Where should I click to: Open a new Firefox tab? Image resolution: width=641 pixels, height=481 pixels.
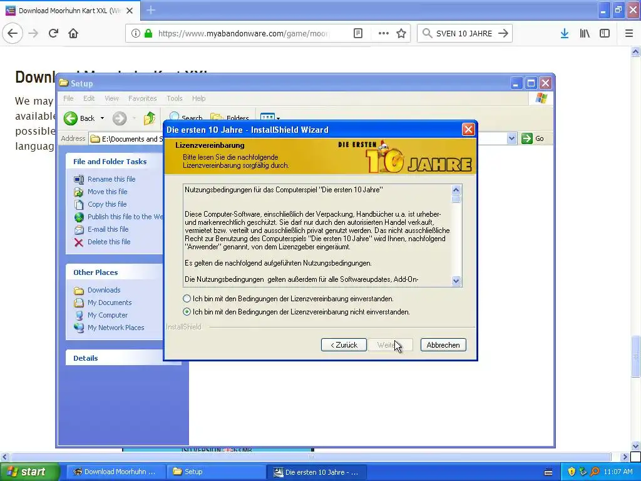pos(151,10)
